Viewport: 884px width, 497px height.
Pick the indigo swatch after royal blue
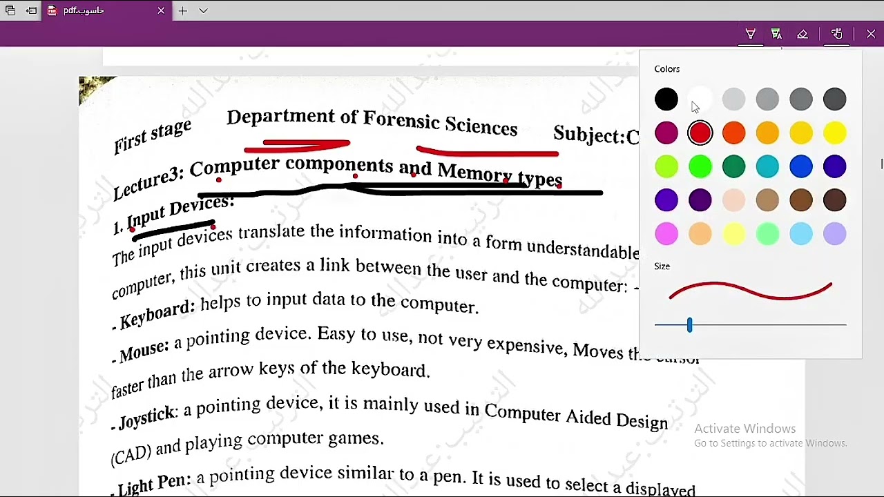pyautogui.click(x=835, y=166)
